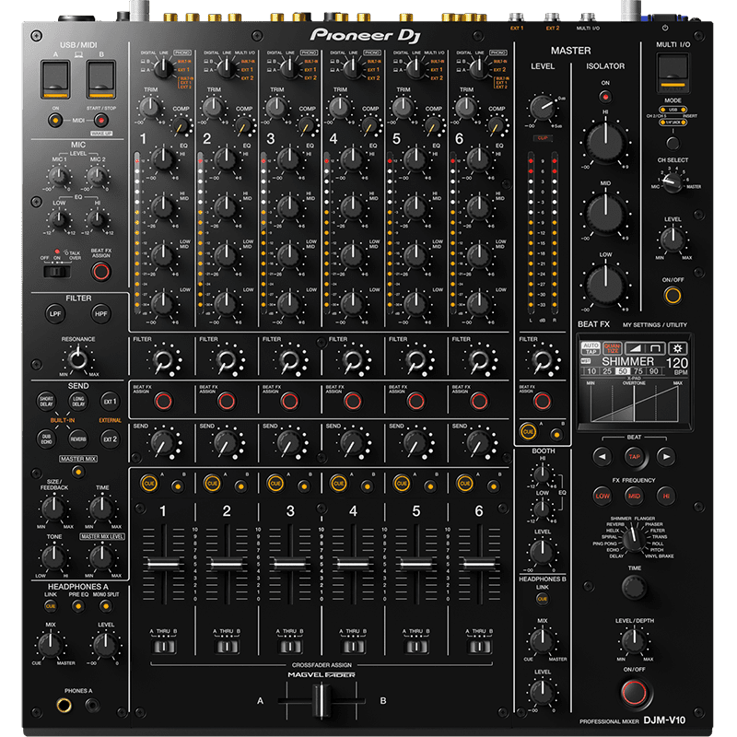Tap the SHIMMER effect name on the display

click(x=627, y=361)
